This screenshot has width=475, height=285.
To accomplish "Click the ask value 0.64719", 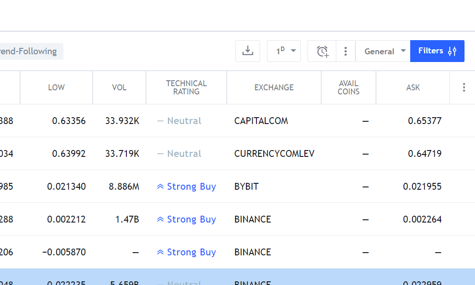I will point(425,154).
